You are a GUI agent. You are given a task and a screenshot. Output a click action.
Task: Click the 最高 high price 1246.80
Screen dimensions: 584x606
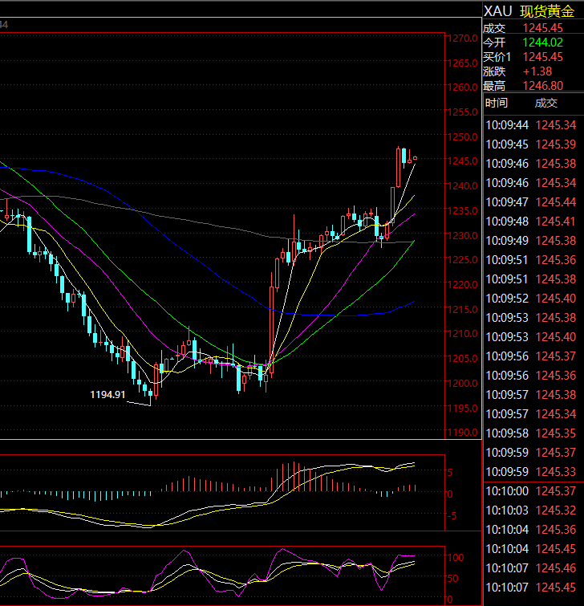point(542,85)
